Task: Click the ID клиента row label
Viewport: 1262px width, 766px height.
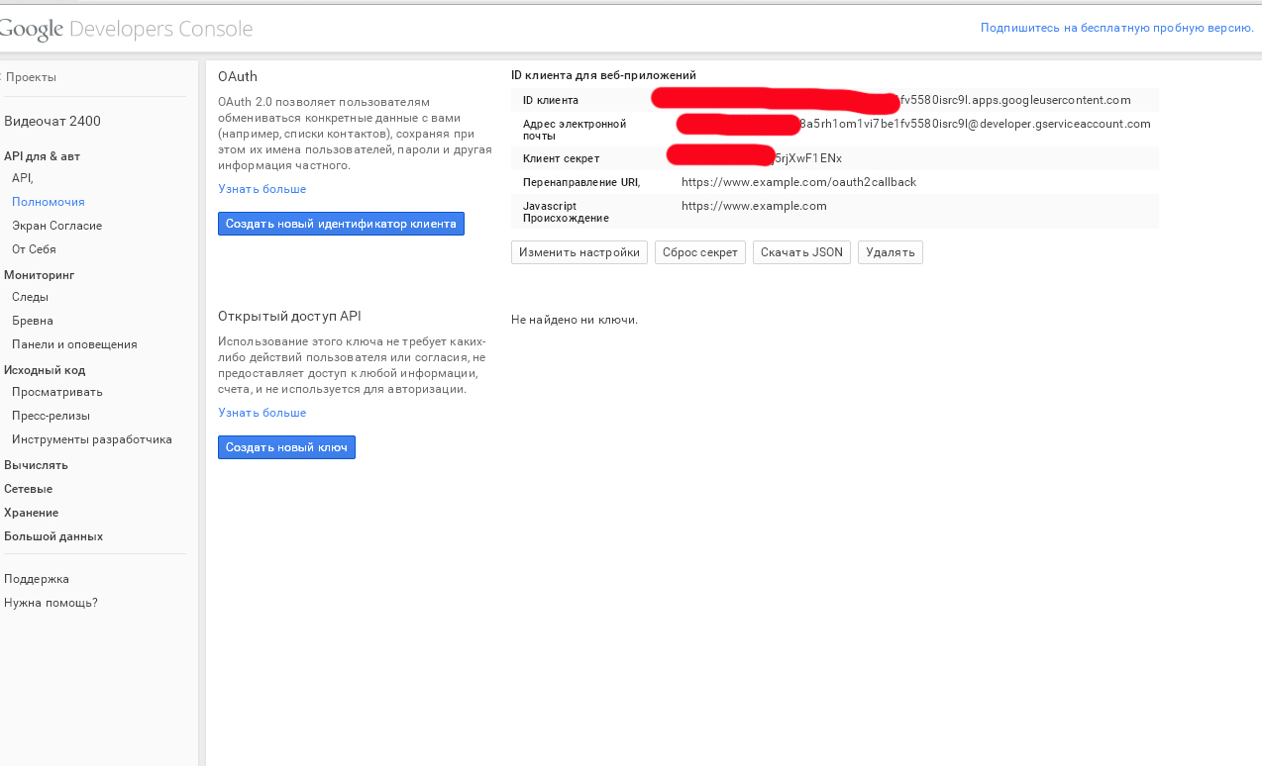Action: point(551,100)
